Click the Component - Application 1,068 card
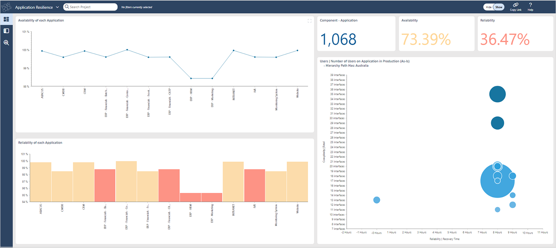 [x=356, y=34]
